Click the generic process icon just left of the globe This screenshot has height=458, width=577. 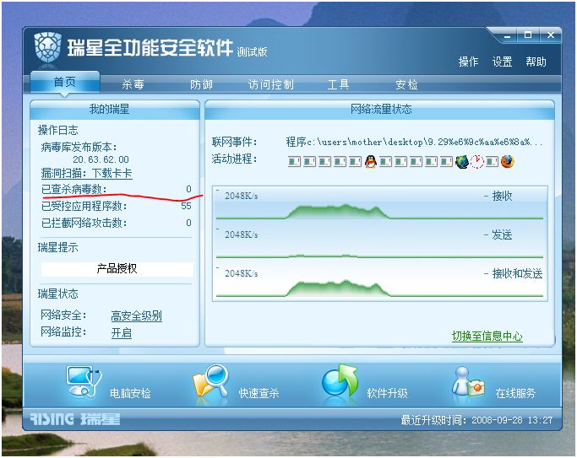click(446, 162)
